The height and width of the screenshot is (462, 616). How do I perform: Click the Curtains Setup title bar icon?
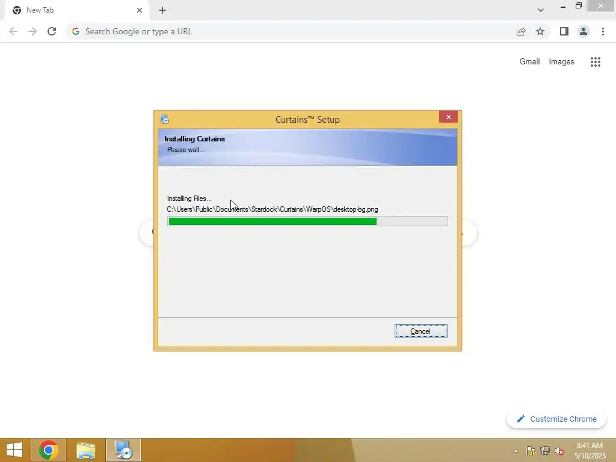pyautogui.click(x=165, y=119)
